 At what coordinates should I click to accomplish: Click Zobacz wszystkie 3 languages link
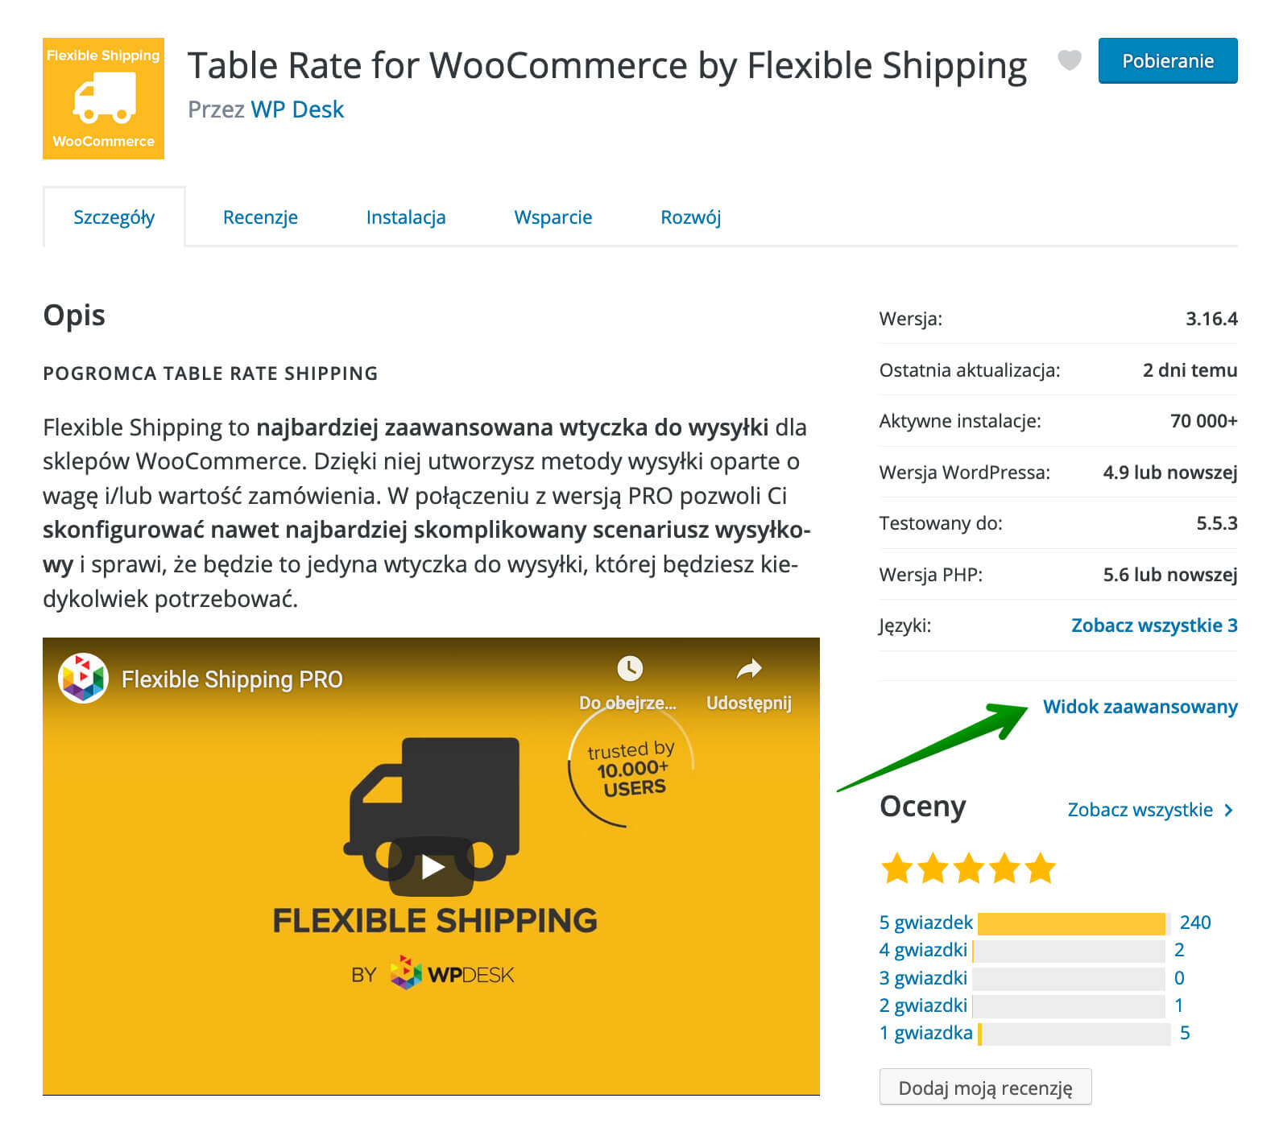pyautogui.click(x=1154, y=625)
